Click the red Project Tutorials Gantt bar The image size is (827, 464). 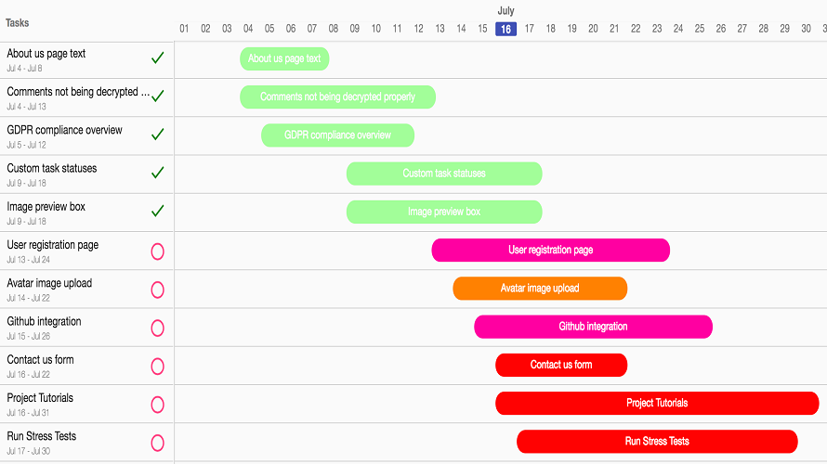(657, 403)
